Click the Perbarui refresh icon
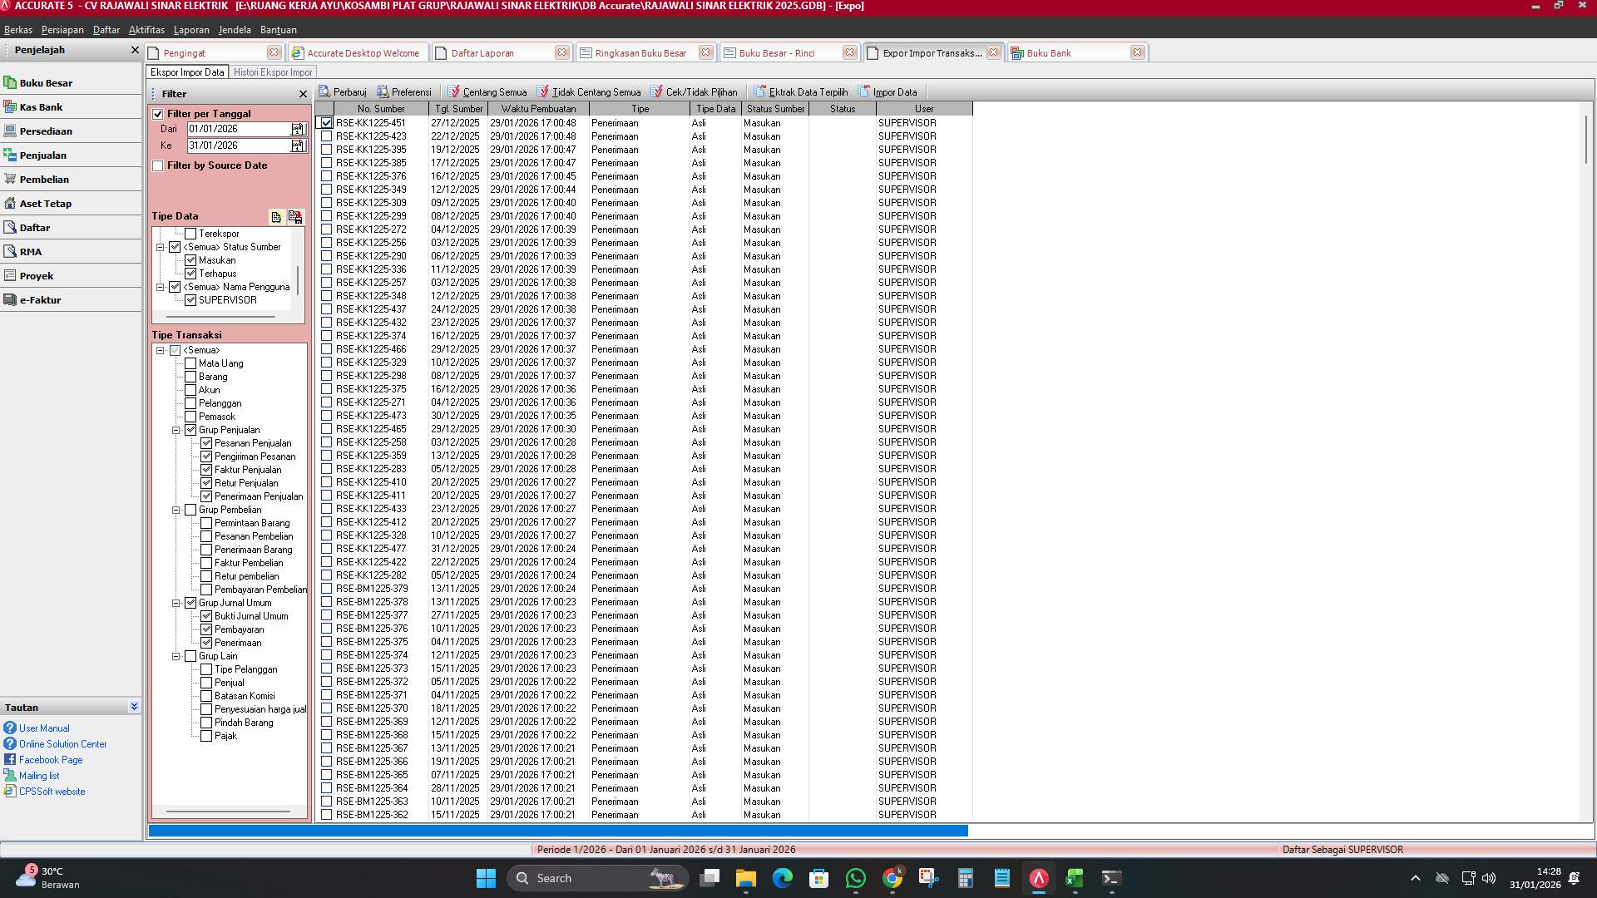The height and width of the screenshot is (898, 1597). pos(324,91)
